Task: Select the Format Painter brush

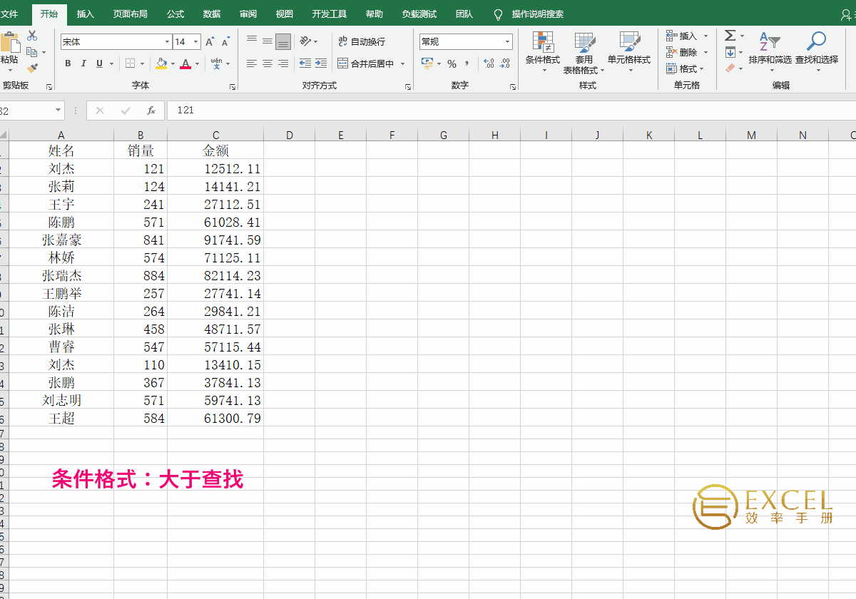Action: [x=32, y=68]
